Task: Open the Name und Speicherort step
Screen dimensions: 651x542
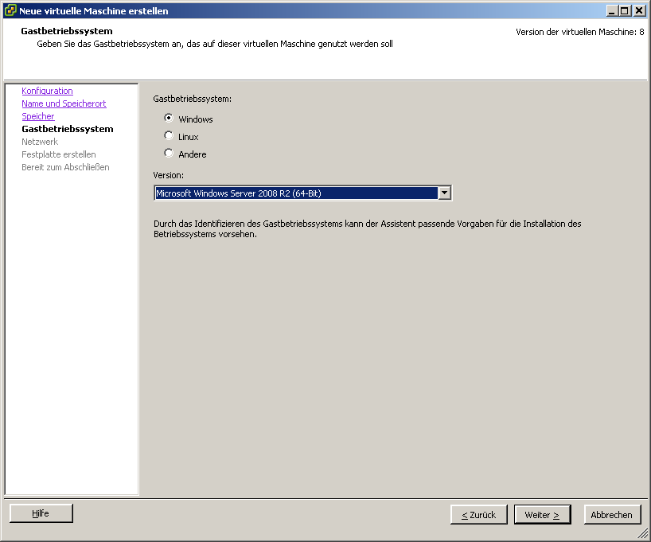Action: pos(64,103)
